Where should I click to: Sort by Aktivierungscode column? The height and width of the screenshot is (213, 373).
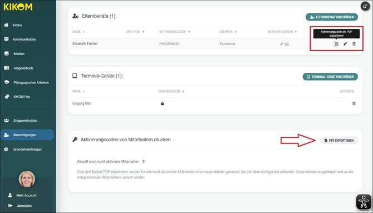175,32
